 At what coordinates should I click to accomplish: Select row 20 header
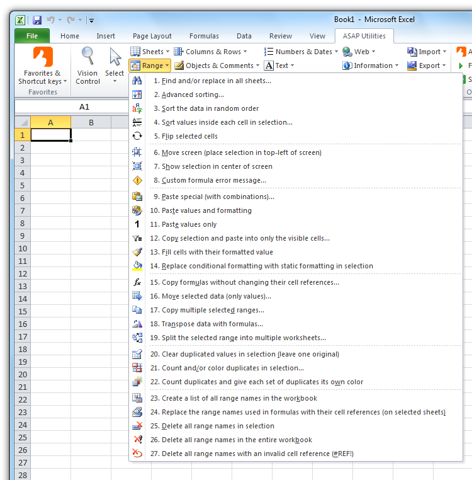pyautogui.click(x=22, y=374)
